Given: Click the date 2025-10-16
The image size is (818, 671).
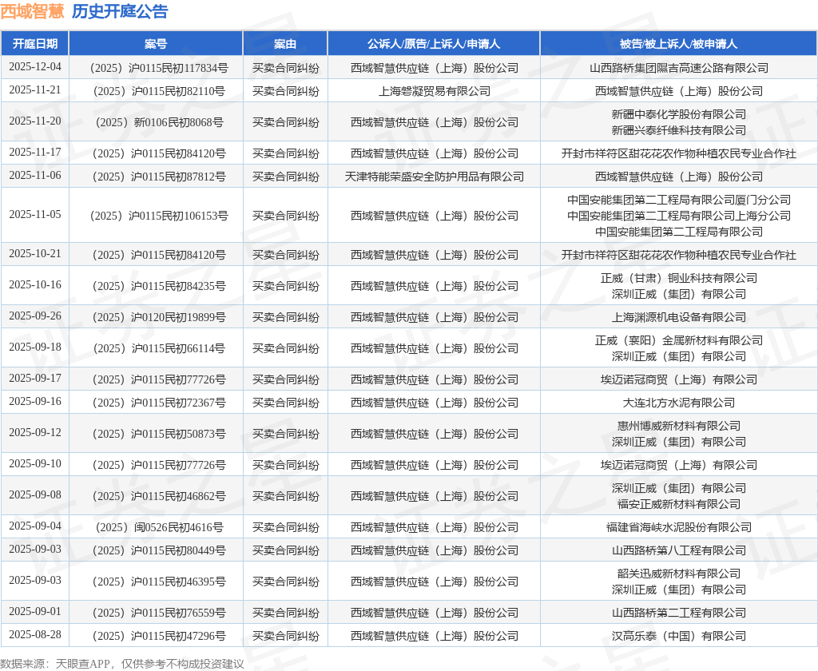Looking at the screenshot, I should tap(35, 285).
